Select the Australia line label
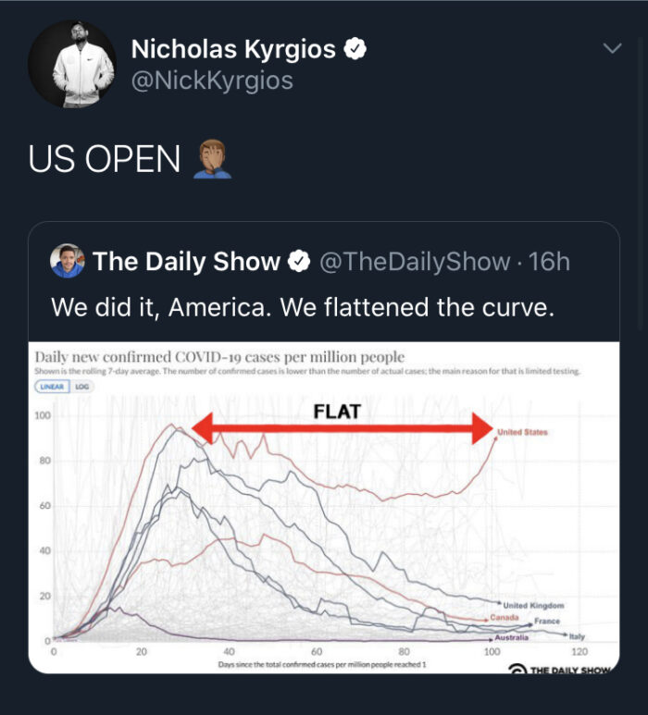Screen dimensions: 648x715 pos(512,637)
